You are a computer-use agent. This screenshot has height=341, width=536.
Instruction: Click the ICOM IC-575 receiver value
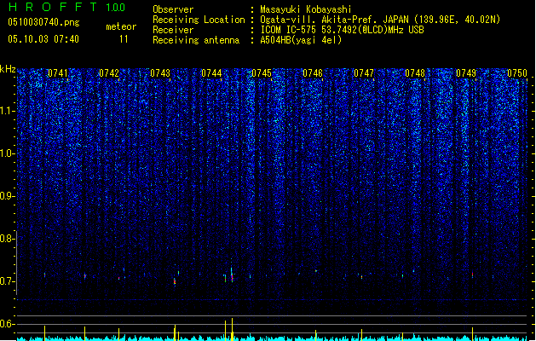click(342, 30)
